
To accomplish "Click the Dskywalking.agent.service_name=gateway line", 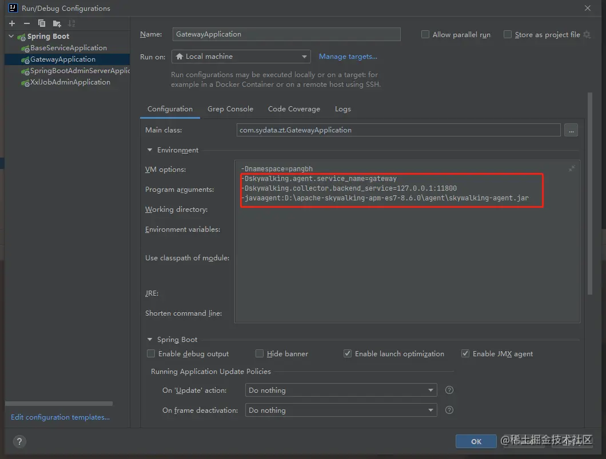I will [x=319, y=179].
